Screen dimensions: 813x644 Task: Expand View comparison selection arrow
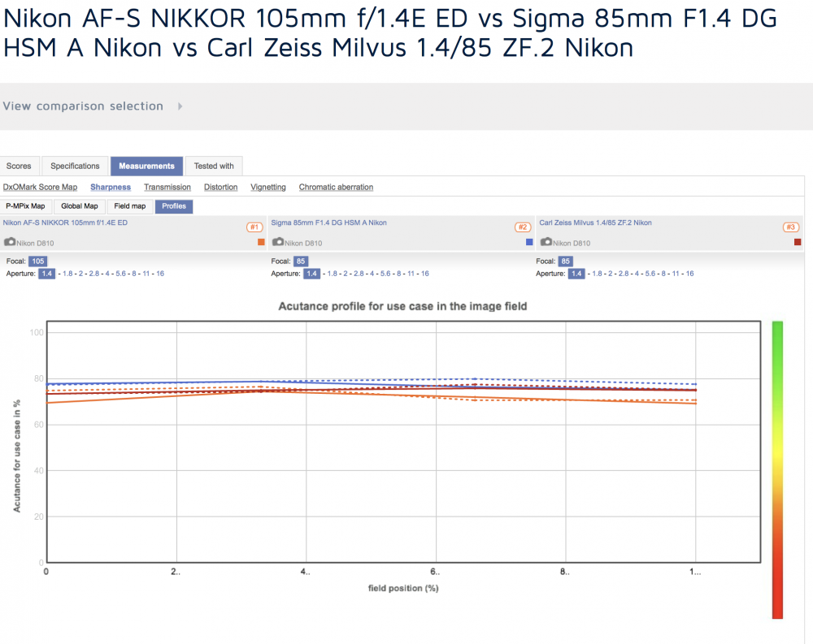click(x=180, y=106)
